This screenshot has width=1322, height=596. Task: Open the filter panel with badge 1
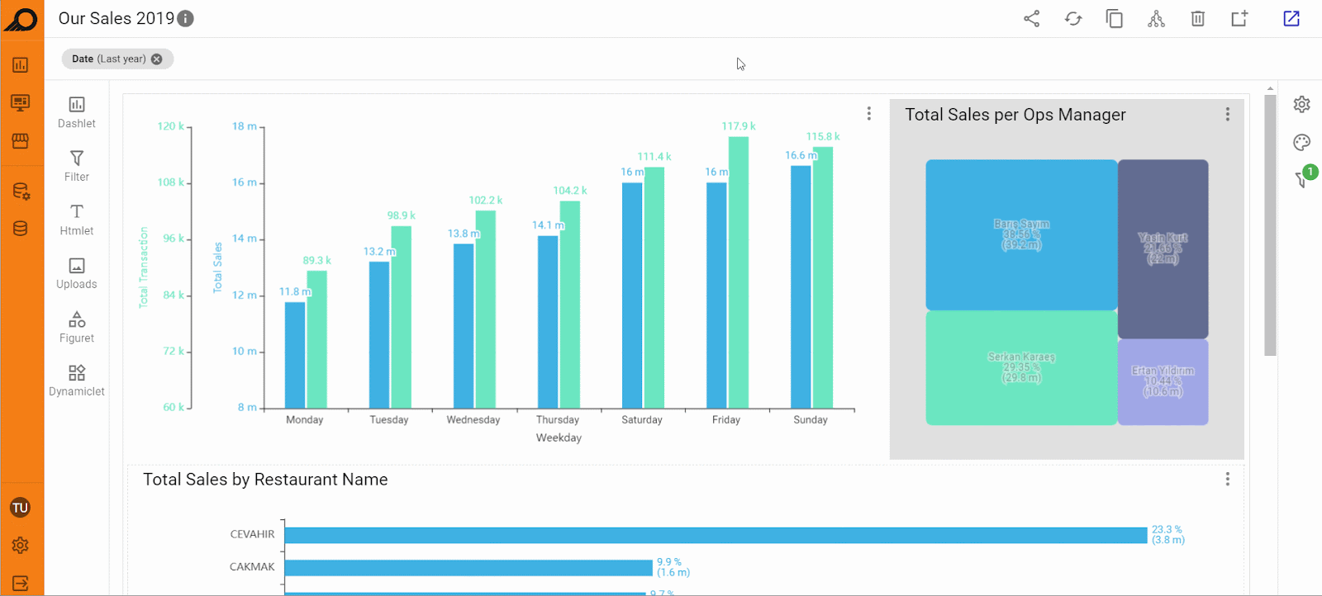pos(1304,177)
